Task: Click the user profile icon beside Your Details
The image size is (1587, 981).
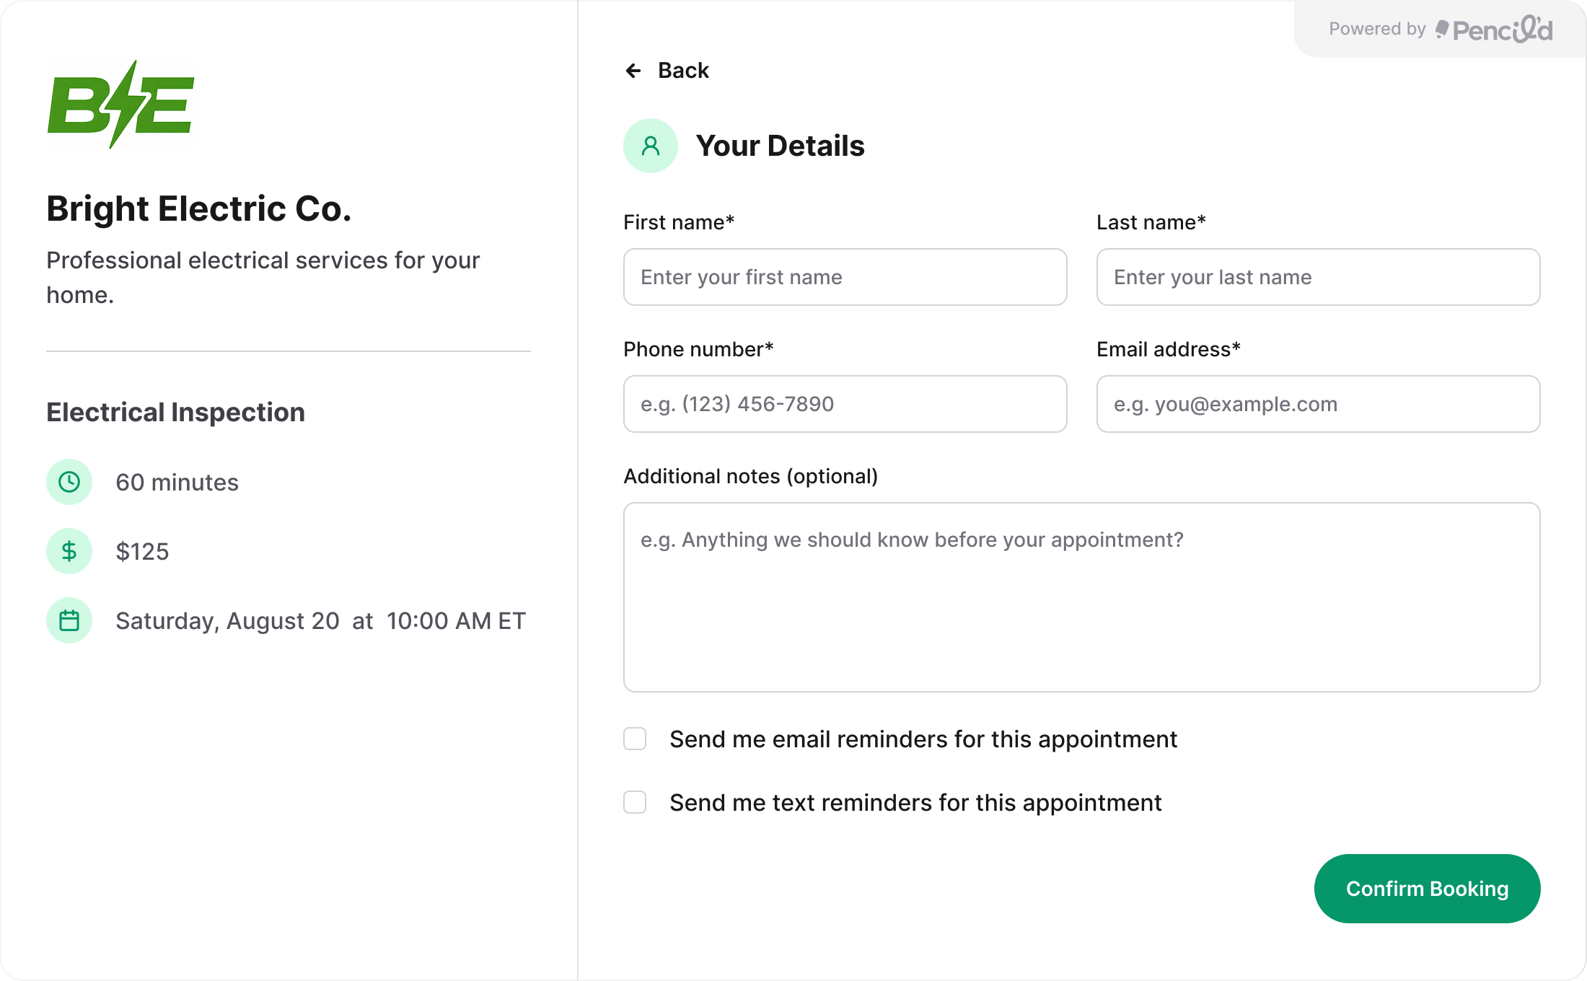Action: coord(651,145)
